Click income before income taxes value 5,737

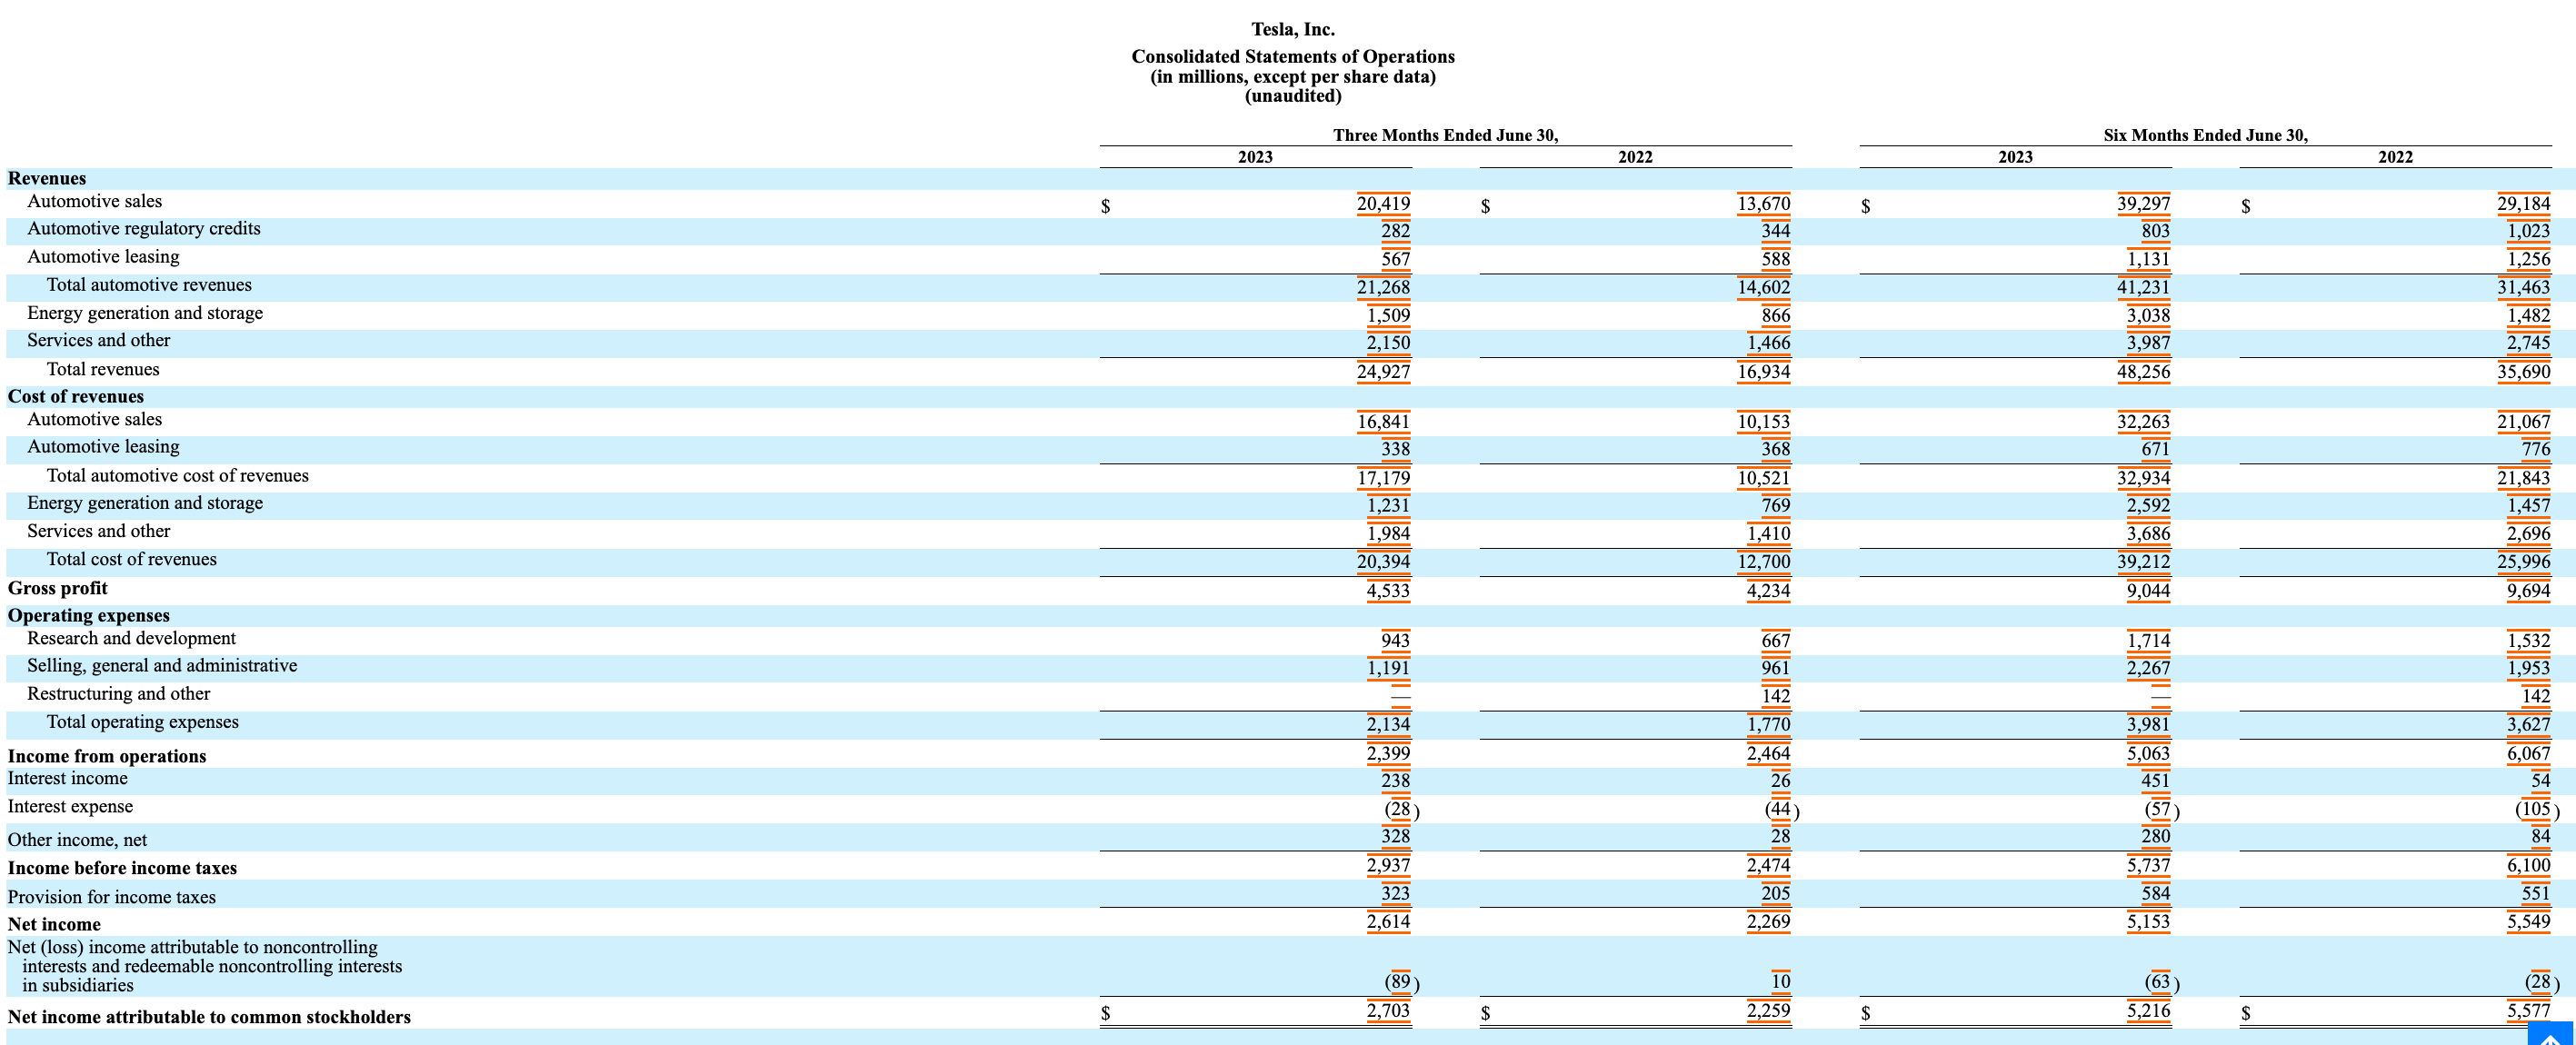click(2149, 866)
